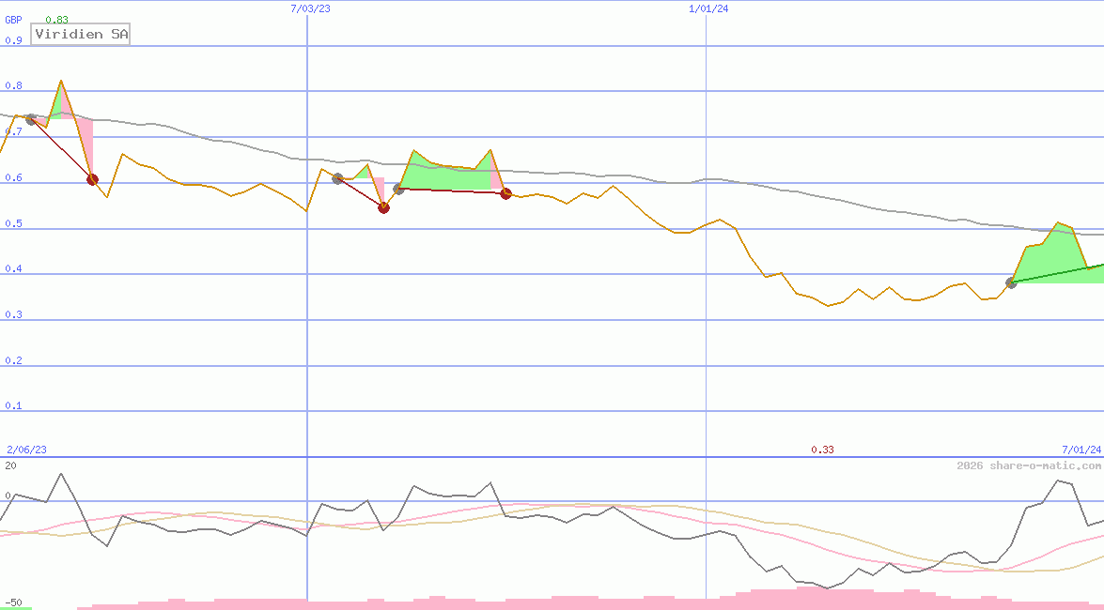The width and height of the screenshot is (1104, 610).
Task: Click the GBP currency label
Action: 13,20
